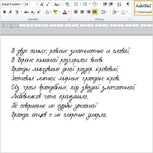The height and width of the screenshot is (153, 153).
Task: Toggle strikethrough formatting
Action: click(x=26, y=12)
